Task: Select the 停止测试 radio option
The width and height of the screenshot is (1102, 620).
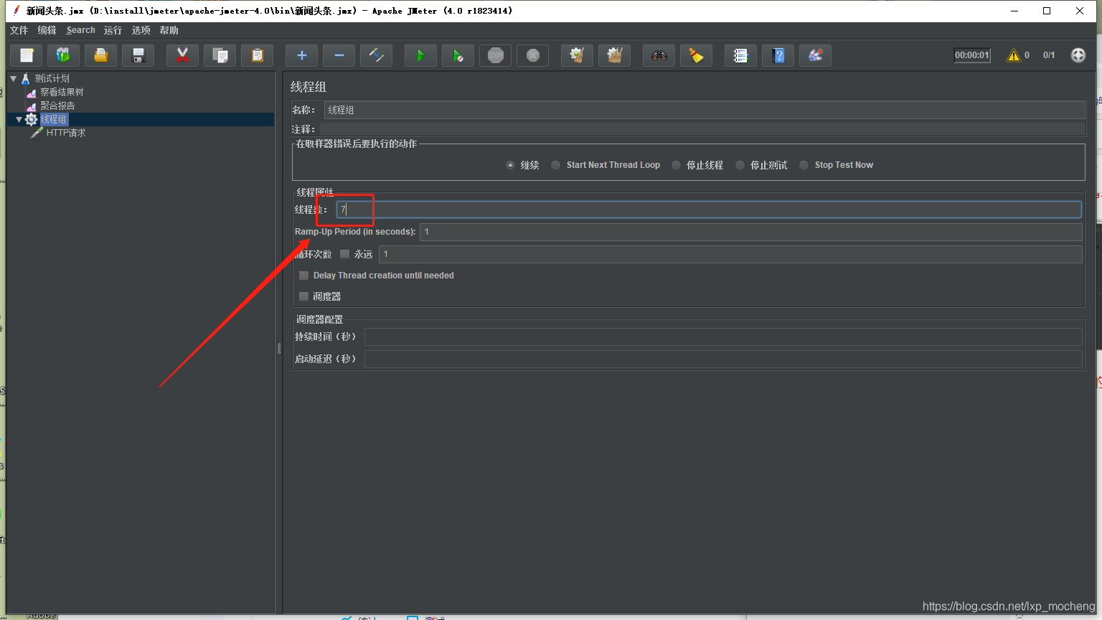Action: click(x=740, y=165)
